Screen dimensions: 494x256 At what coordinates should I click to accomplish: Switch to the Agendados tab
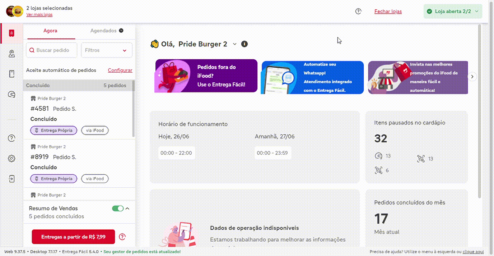coord(107,31)
